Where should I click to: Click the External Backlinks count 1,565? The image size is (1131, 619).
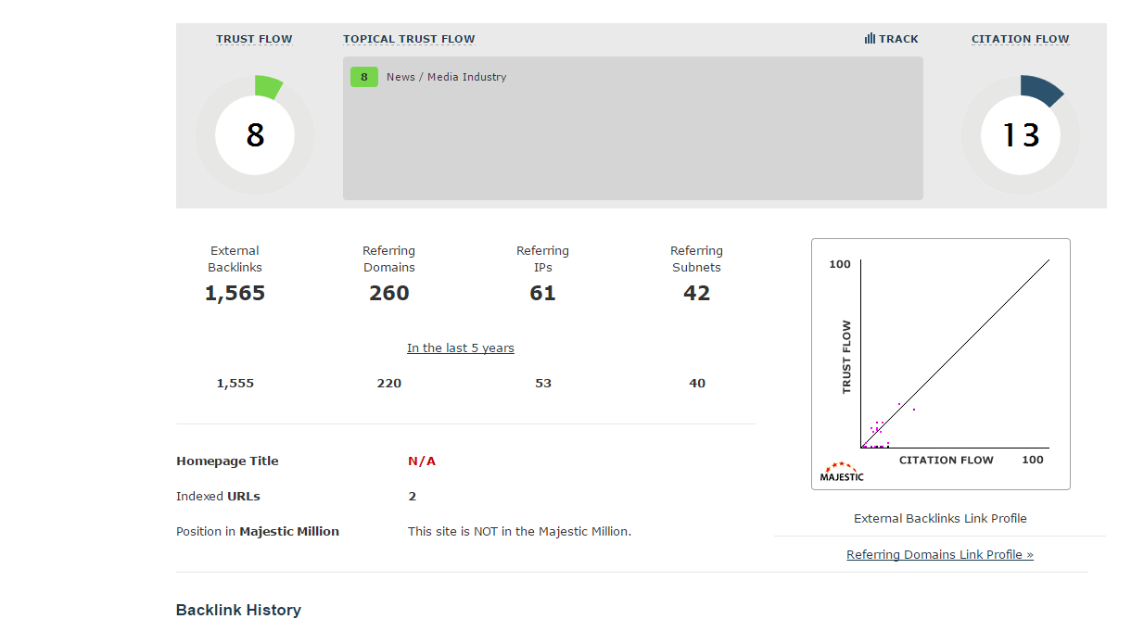point(235,294)
